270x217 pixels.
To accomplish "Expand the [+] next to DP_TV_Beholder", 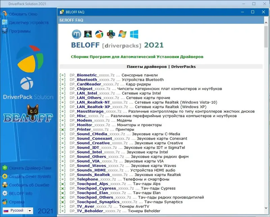I will 62,211.
